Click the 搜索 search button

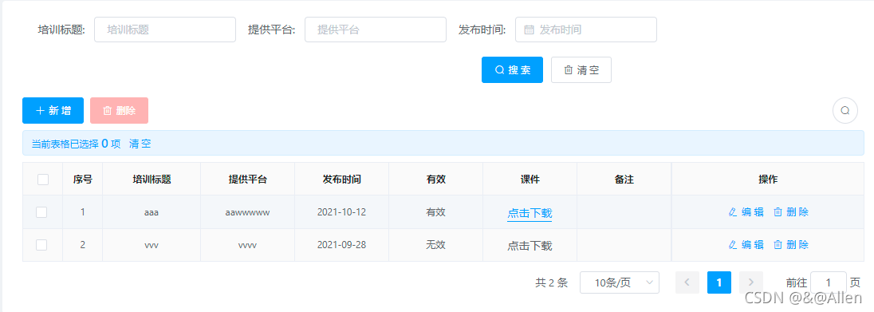pyautogui.click(x=512, y=69)
